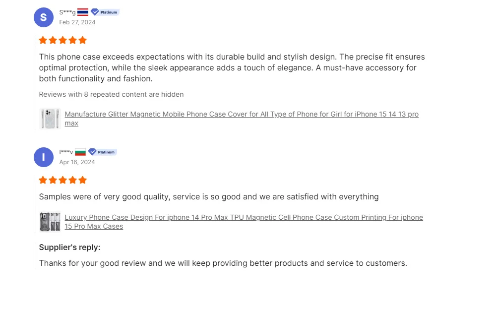Screen dimensions: 496x312
Task: Open the Manufacture Glitter Magnetic Phone Case link
Action: tap(242, 115)
